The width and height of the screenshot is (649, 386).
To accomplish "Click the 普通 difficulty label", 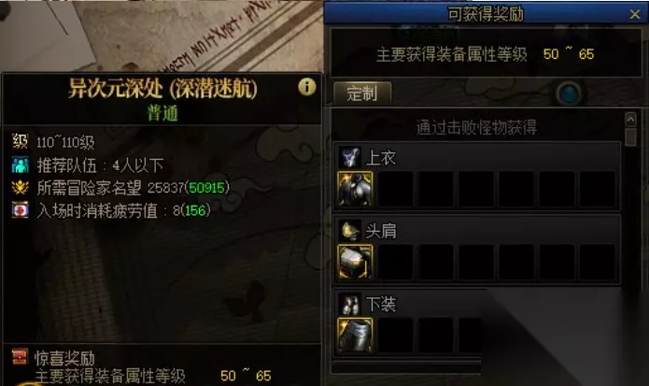I will [162, 113].
